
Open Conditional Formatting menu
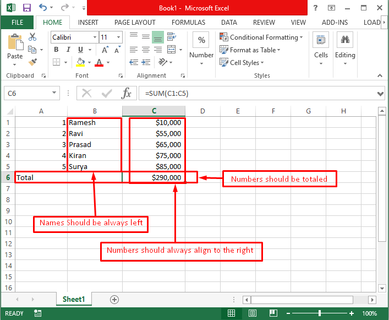point(261,37)
